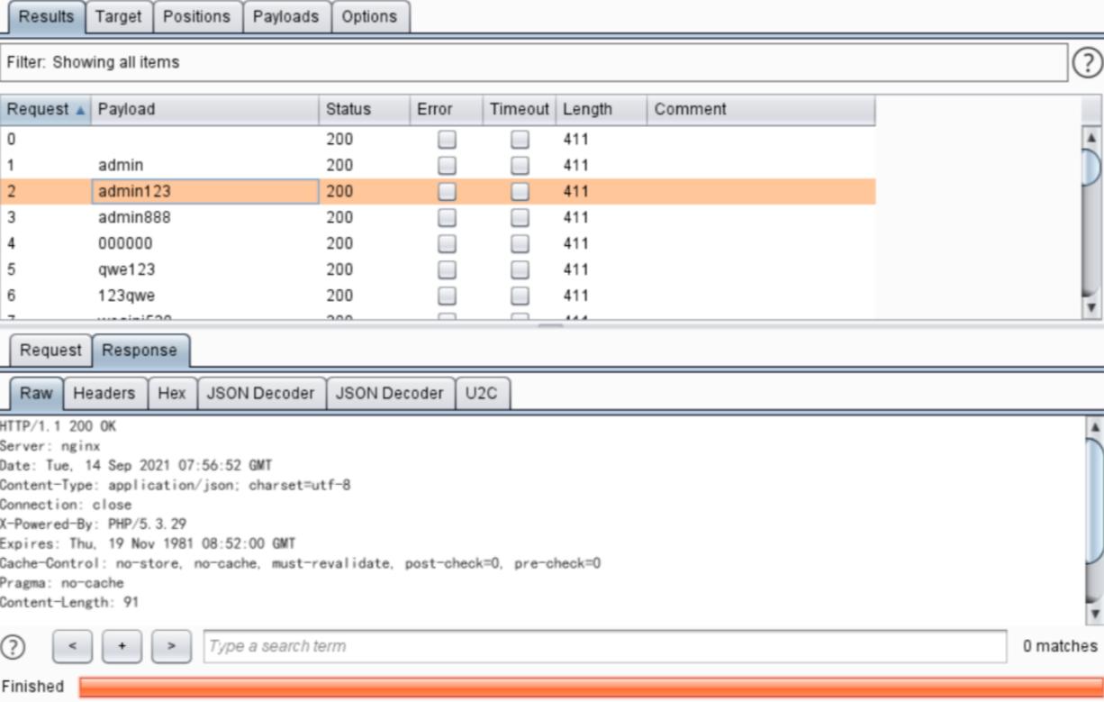Sort by the Length column header
Image resolution: width=1104 pixels, height=702 pixels.
[x=601, y=109]
